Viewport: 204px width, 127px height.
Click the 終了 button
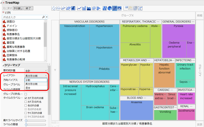pyautogui.click(x=28, y=8)
